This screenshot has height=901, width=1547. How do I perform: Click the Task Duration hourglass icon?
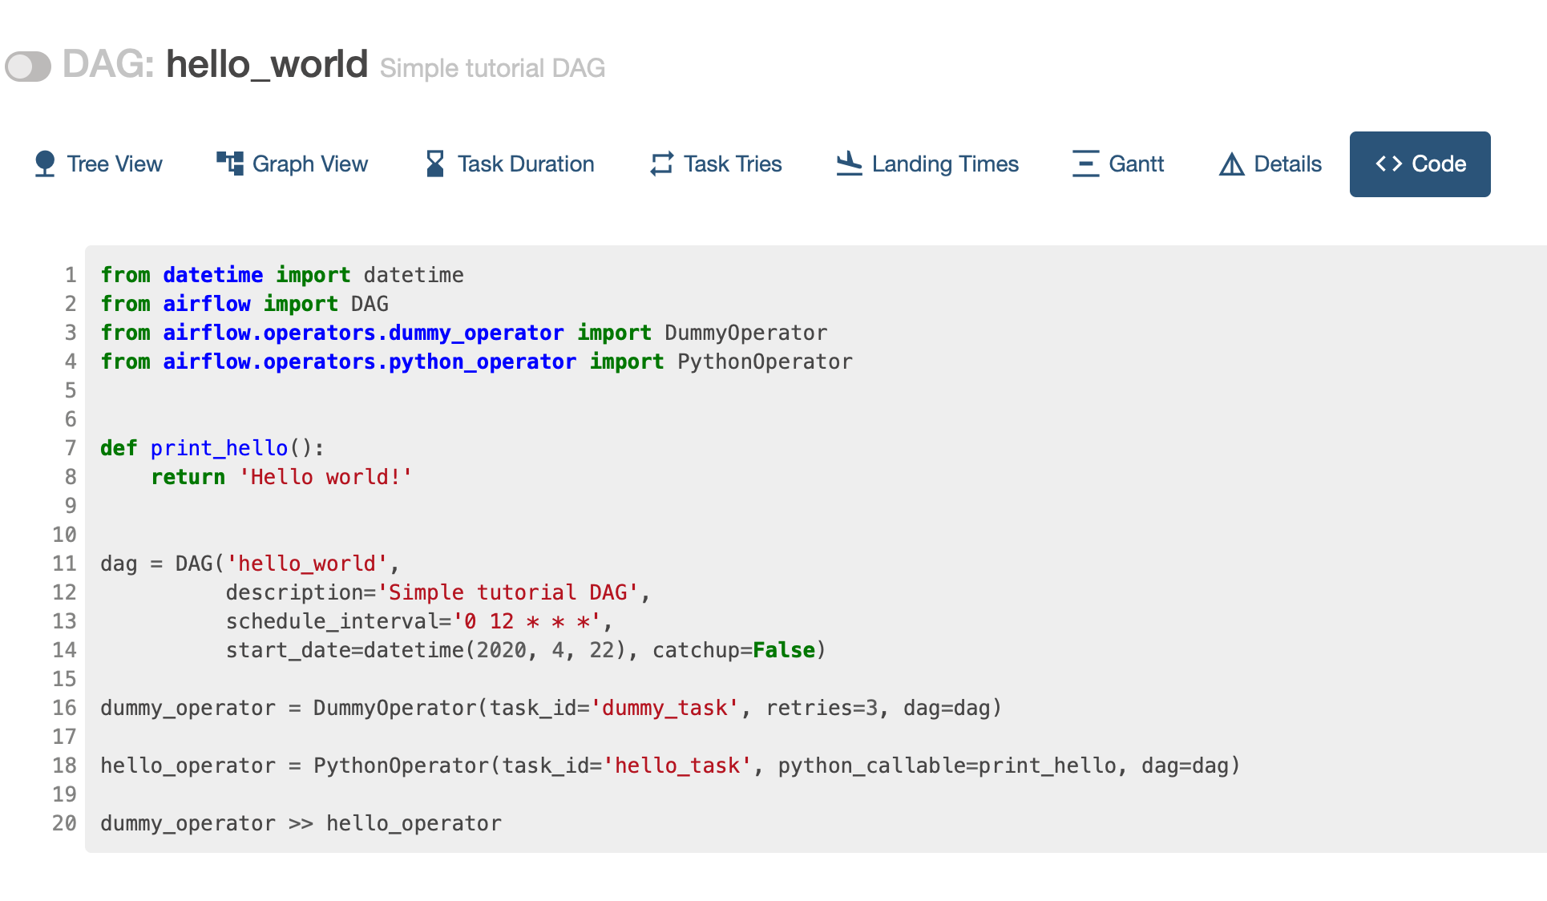434,164
